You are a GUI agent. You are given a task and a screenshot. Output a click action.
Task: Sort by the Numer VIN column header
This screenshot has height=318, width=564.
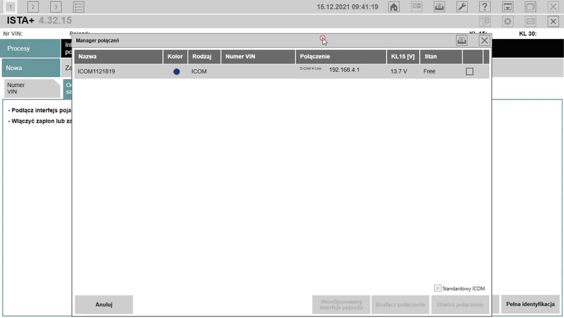click(258, 56)
